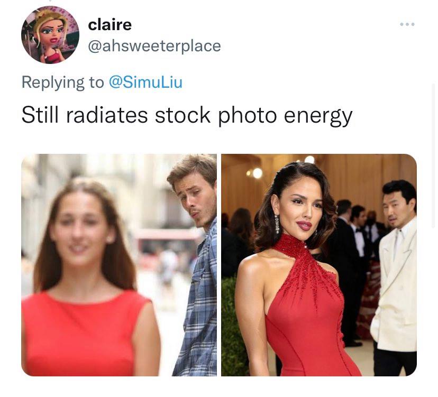This screenshot has height=397, width=438.
Task: Click the phrase "stock photo" in the tweet
Action: click(x=216, y=115)
